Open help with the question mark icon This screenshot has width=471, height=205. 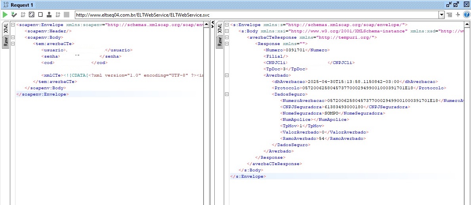(x=466, y=15)
